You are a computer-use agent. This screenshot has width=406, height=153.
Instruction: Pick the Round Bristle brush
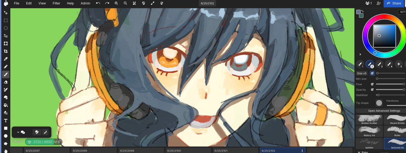[395, 120]
